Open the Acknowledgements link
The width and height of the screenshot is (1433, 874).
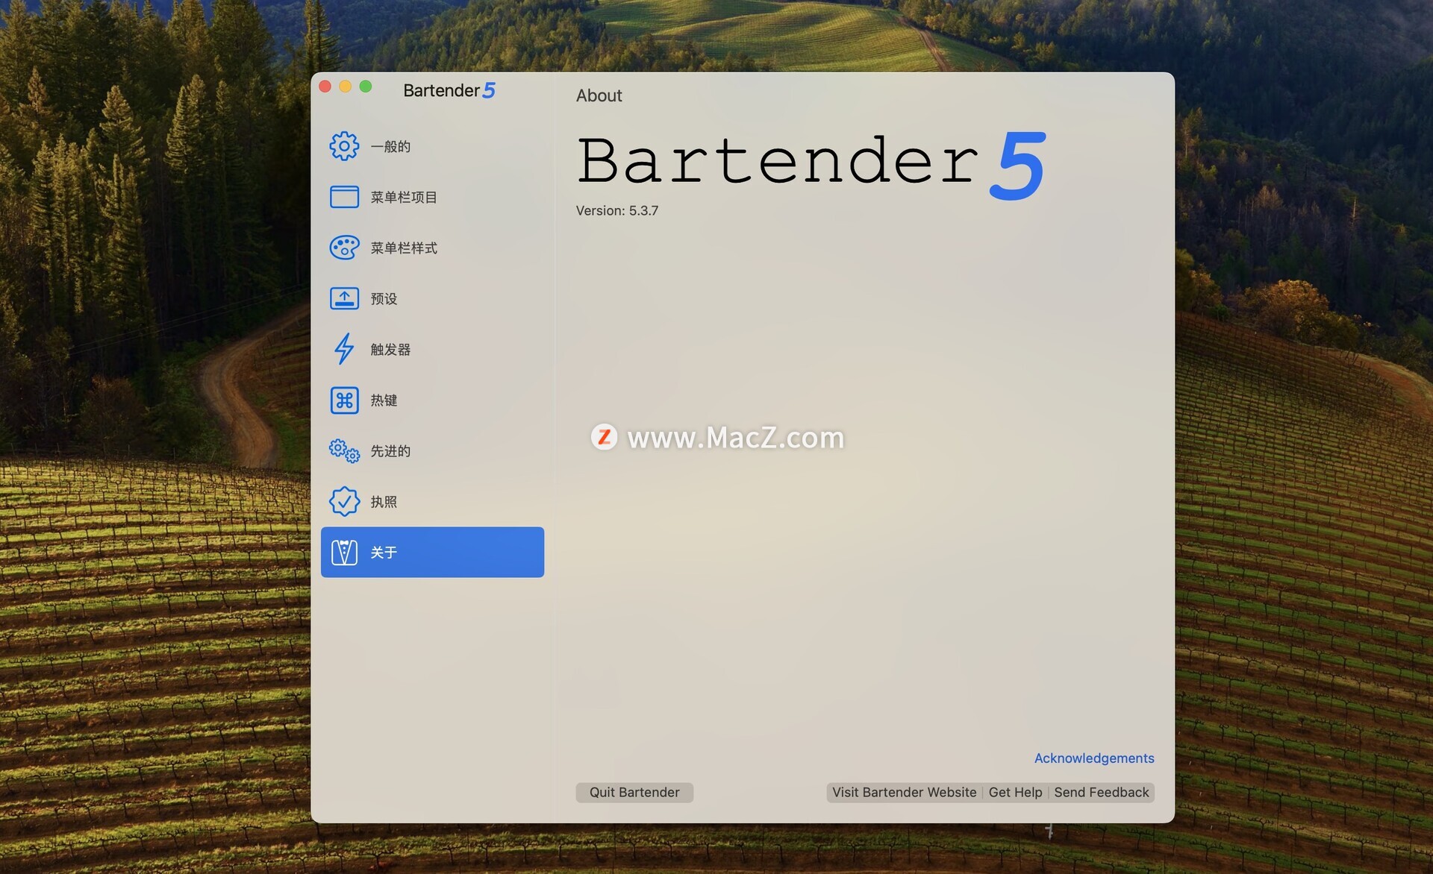click(x=1094, y=758)
